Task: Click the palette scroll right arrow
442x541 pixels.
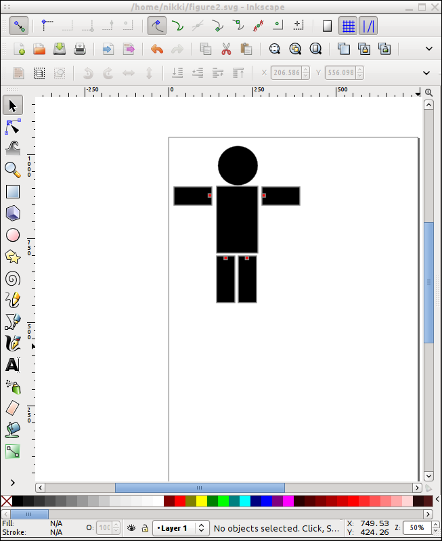Action: [428, 514]
